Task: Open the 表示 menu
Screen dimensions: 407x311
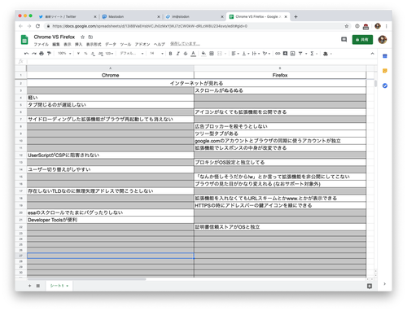Action: (x=68, y=44)
